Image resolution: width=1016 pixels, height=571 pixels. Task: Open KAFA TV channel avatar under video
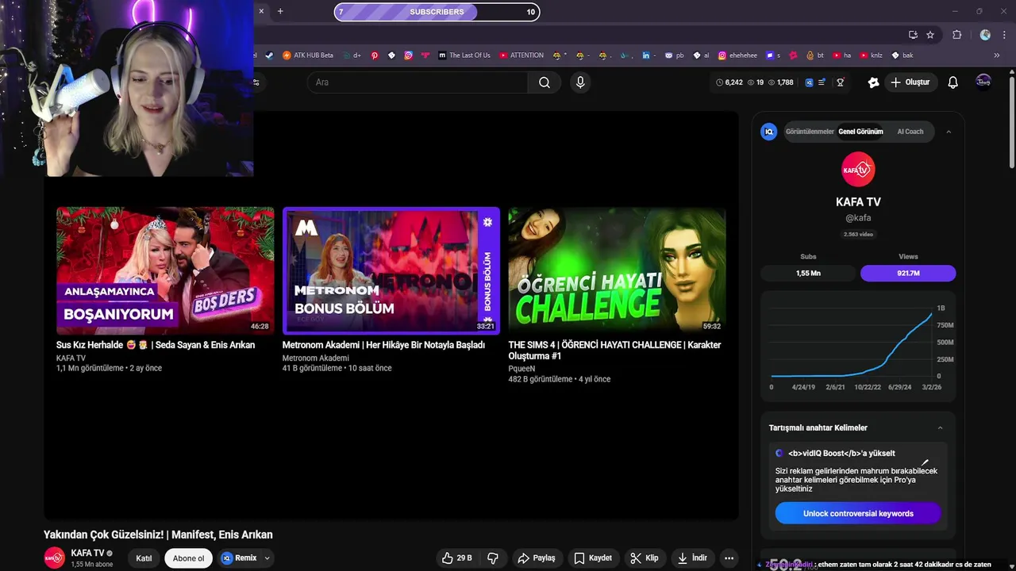pyautogui.click(x=54, y=558)
